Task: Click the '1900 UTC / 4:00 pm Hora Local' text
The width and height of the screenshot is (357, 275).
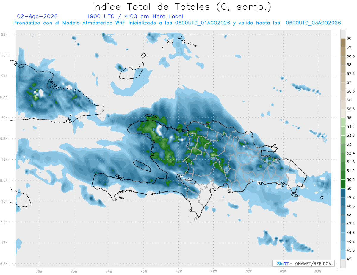Action: [135, 16]
